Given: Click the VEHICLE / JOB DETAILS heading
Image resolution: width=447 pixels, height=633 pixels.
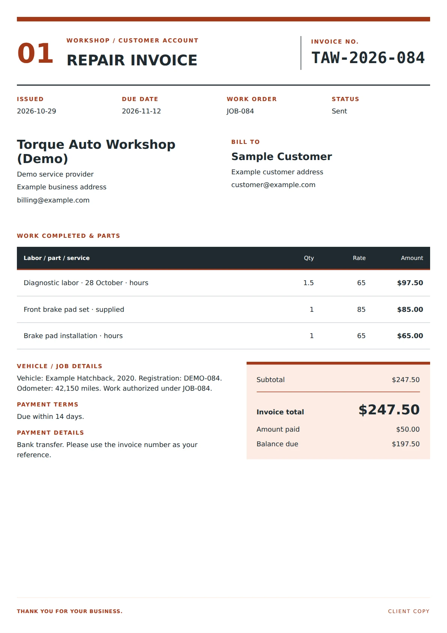Looking at the screenshot, I should point(60,366).
